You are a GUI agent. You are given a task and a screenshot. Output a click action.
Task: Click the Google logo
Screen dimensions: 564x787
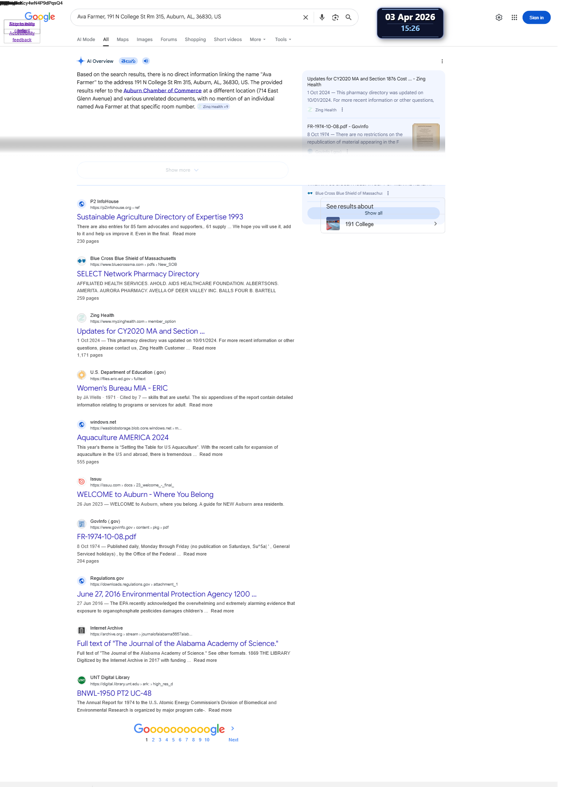point(40,17)
